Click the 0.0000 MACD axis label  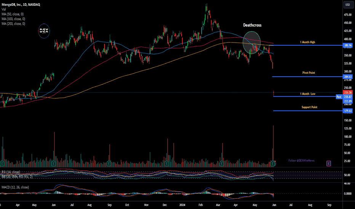pos(348,194)
